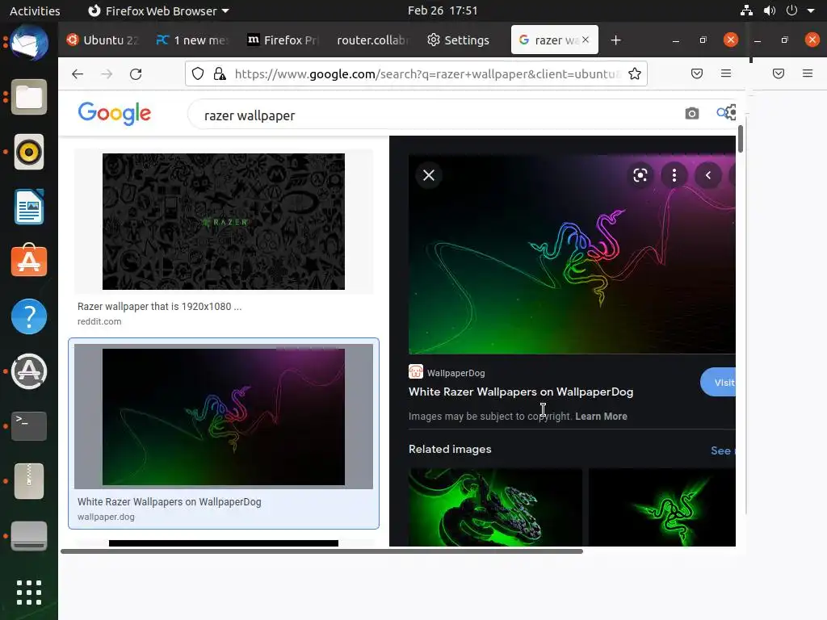Save page to Pocket
Screen dimensions: 827x620
(x=697, y=73)
